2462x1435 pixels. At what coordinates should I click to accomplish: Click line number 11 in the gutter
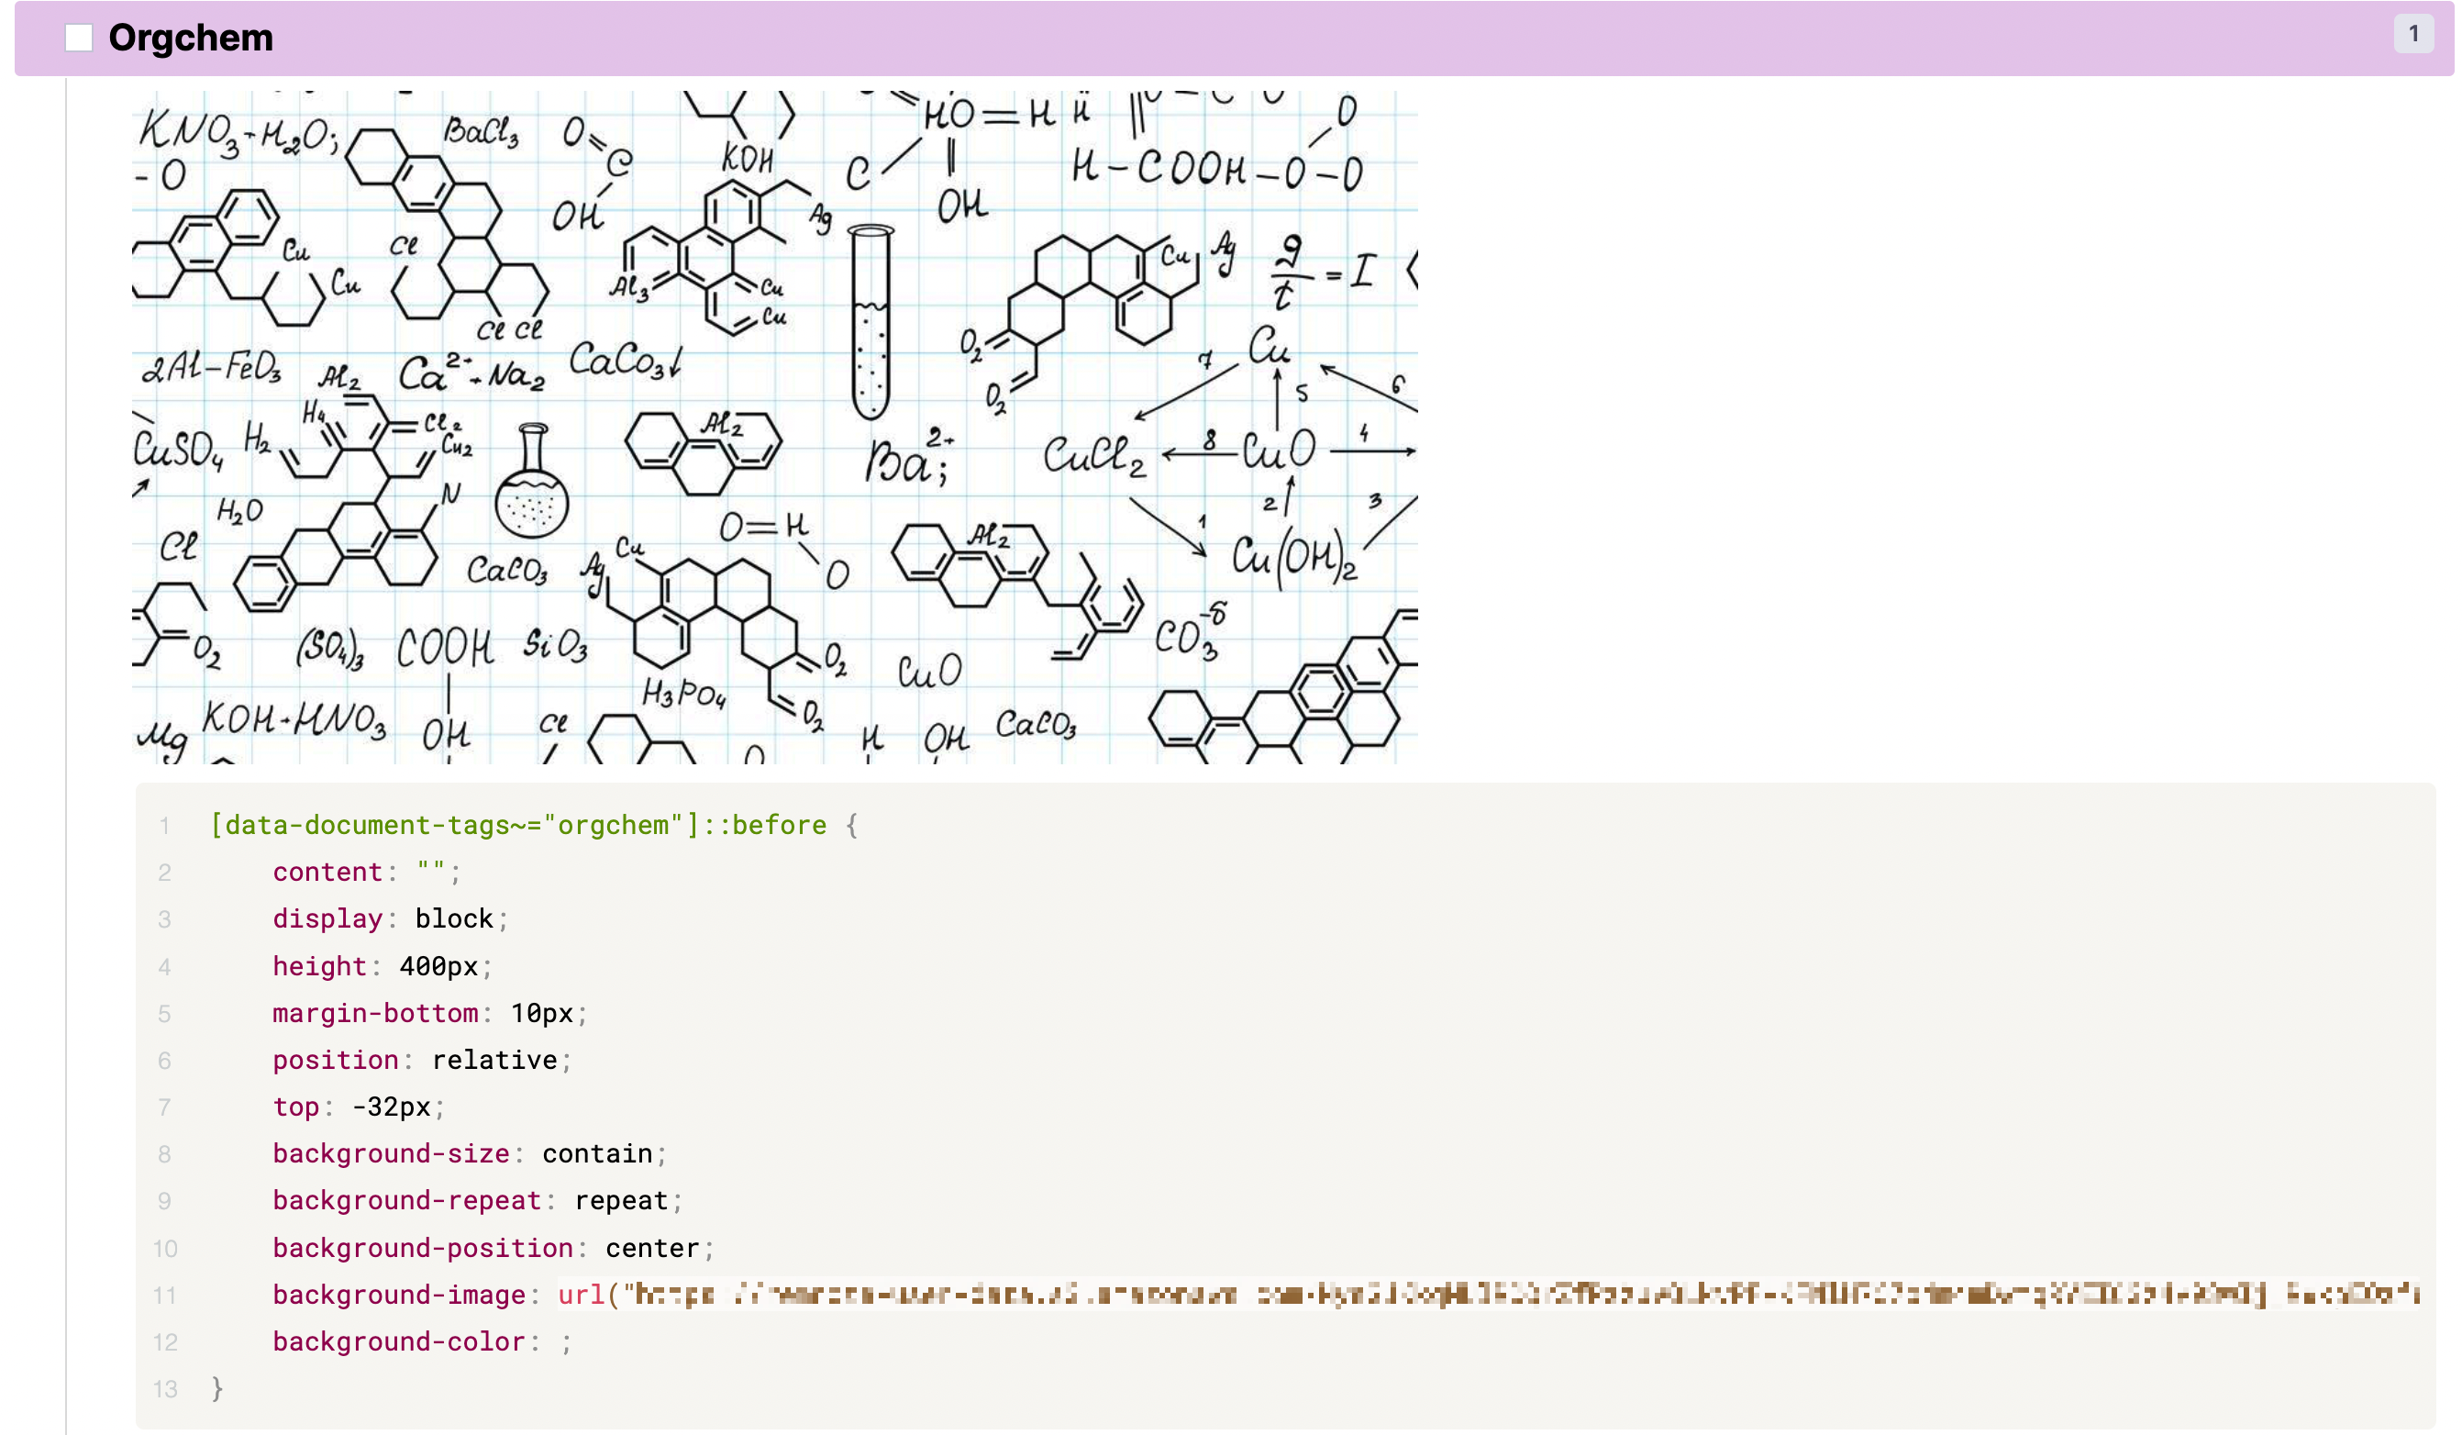[165, 1296]
